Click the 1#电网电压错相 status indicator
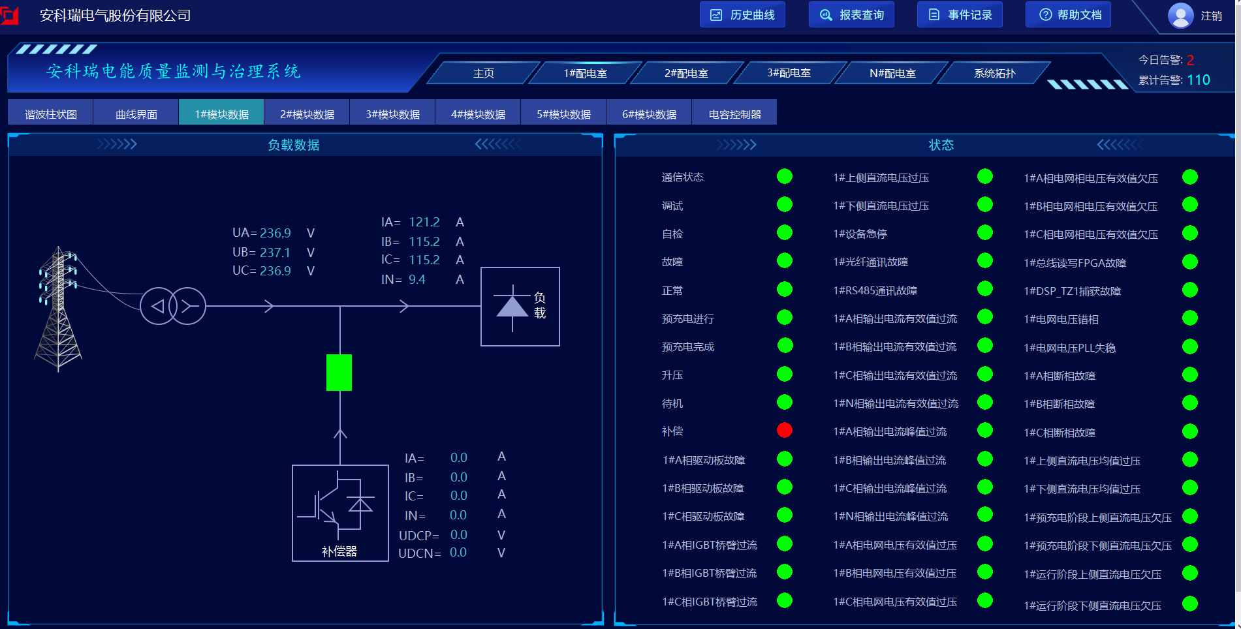 [1189, 318]
